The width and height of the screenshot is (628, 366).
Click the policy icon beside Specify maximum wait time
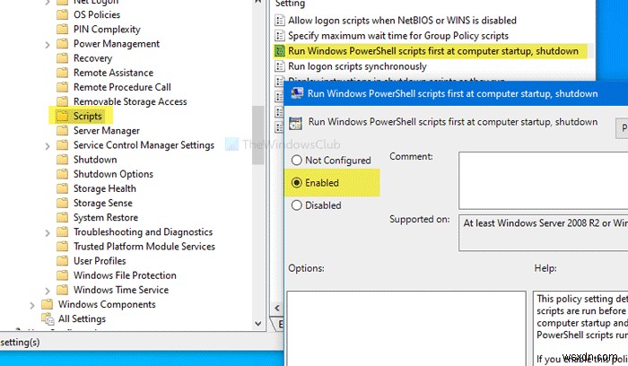click(x=280, y=36)
